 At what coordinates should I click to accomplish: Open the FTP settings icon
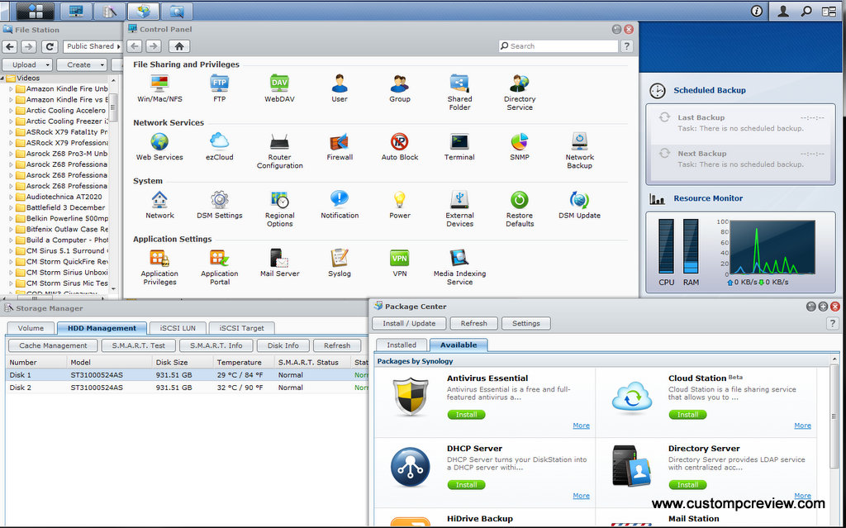(x=220, y=88)
